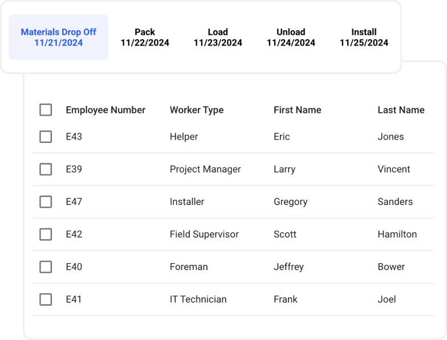Check the box for employee E43
The height and width of the screenshot is (340, 447).
(x=46, y=137)
